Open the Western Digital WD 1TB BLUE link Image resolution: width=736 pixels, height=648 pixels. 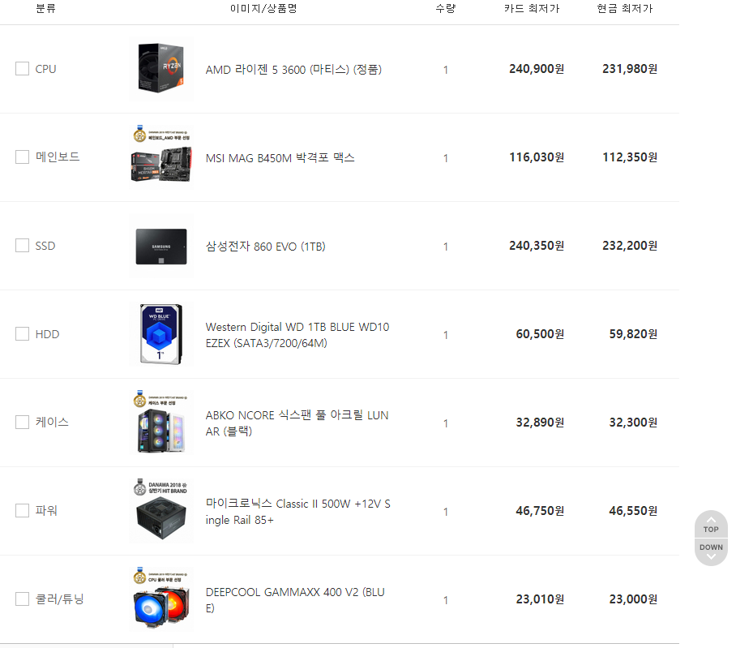coord(297,335)
